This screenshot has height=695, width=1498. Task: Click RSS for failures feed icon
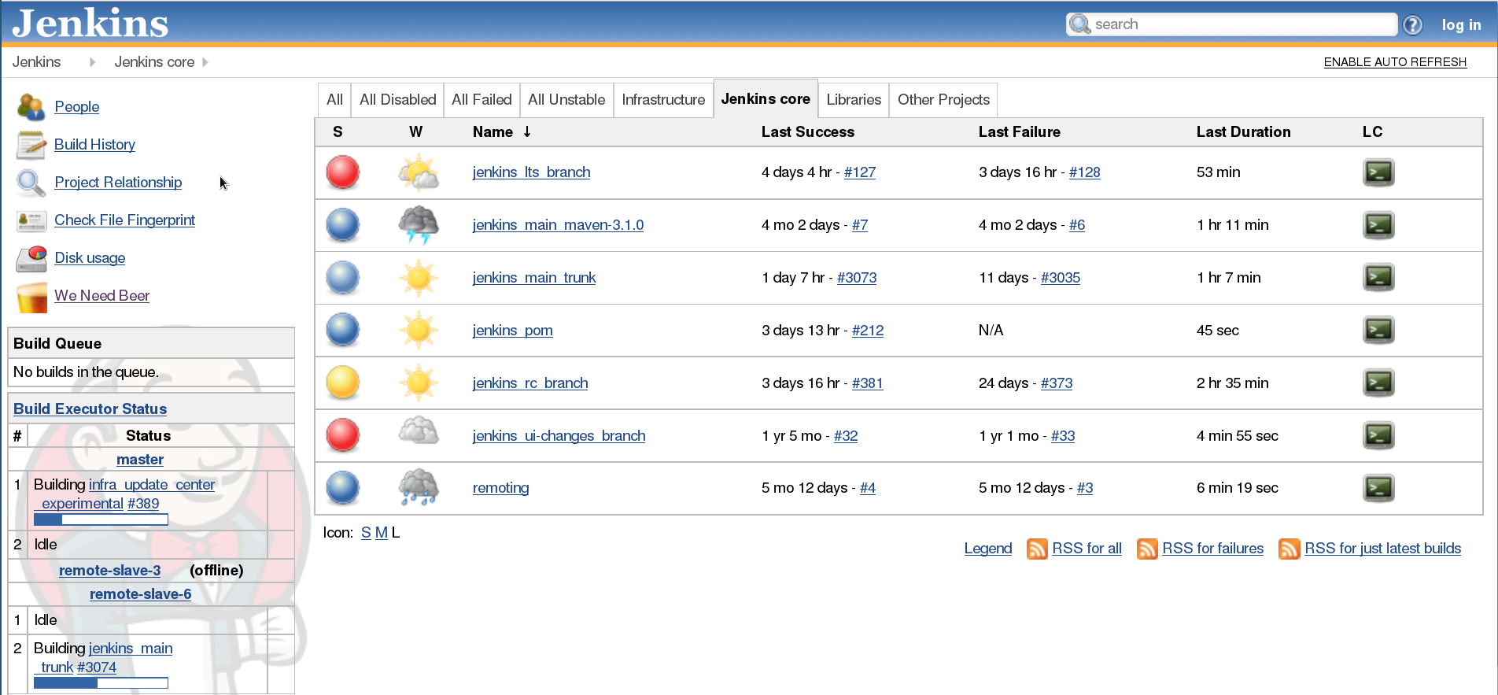(x=1146, y=549)
